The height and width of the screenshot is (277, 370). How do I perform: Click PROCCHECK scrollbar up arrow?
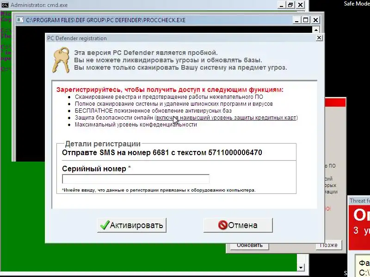tap(316, 30)
